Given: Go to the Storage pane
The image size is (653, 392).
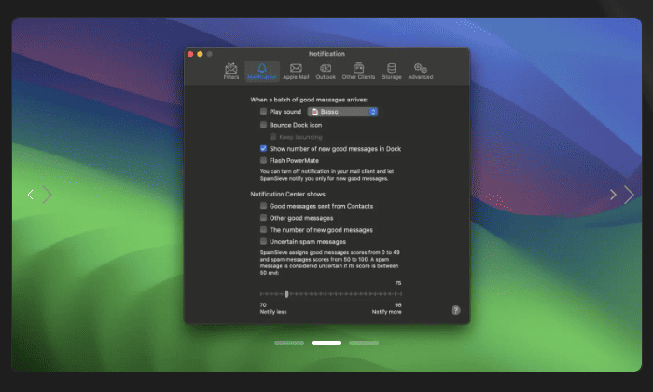Looking at the screenshot, I should [x=392, y=71].
